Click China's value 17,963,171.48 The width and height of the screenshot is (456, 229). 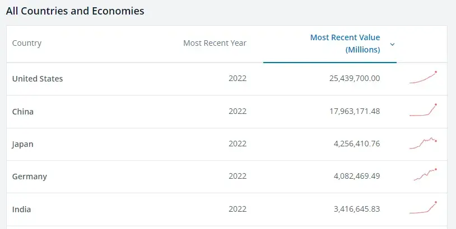tap(355, 112)
